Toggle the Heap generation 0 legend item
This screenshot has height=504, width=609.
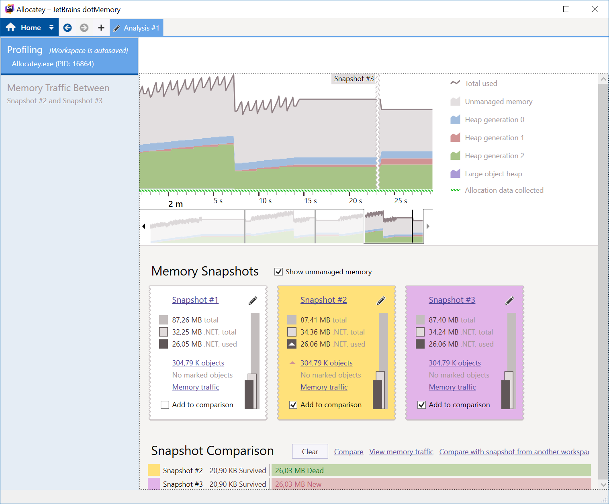487,119
